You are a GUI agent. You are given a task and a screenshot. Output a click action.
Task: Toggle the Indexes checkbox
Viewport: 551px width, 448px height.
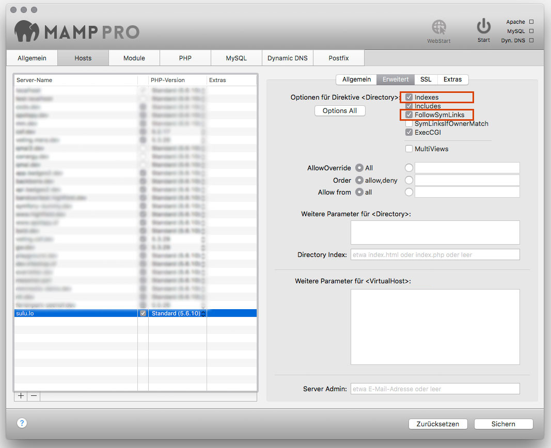[x=408, y=97]
